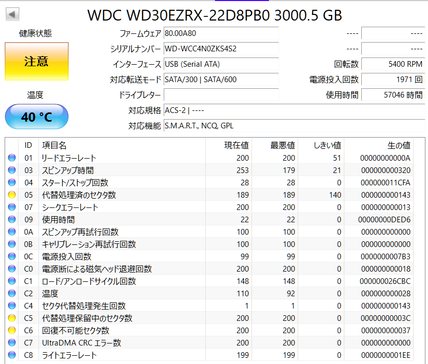The height and width of the screenshot is (364, 428).
Task: Click the ファームウェア field 80.00A80
Action: (221, 33)
